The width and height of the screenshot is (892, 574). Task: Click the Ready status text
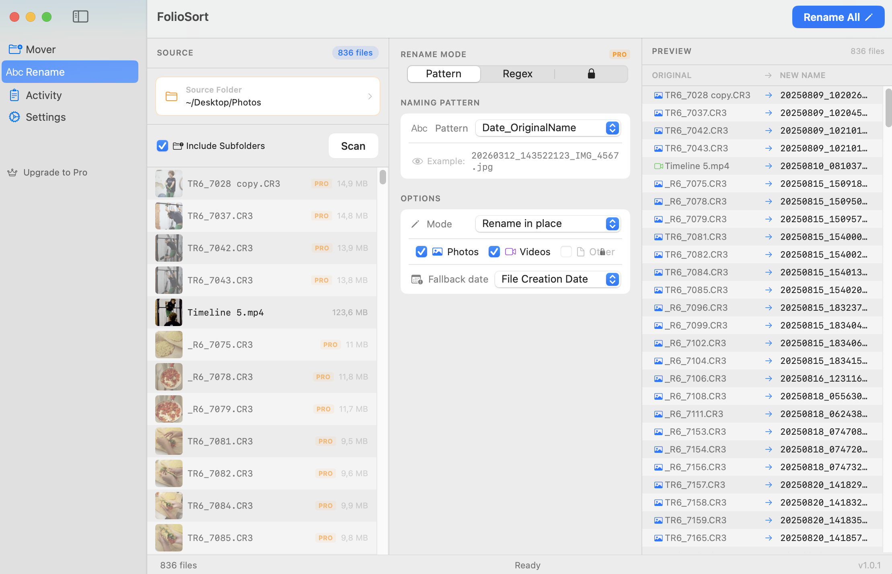click(x=527, y=565)
